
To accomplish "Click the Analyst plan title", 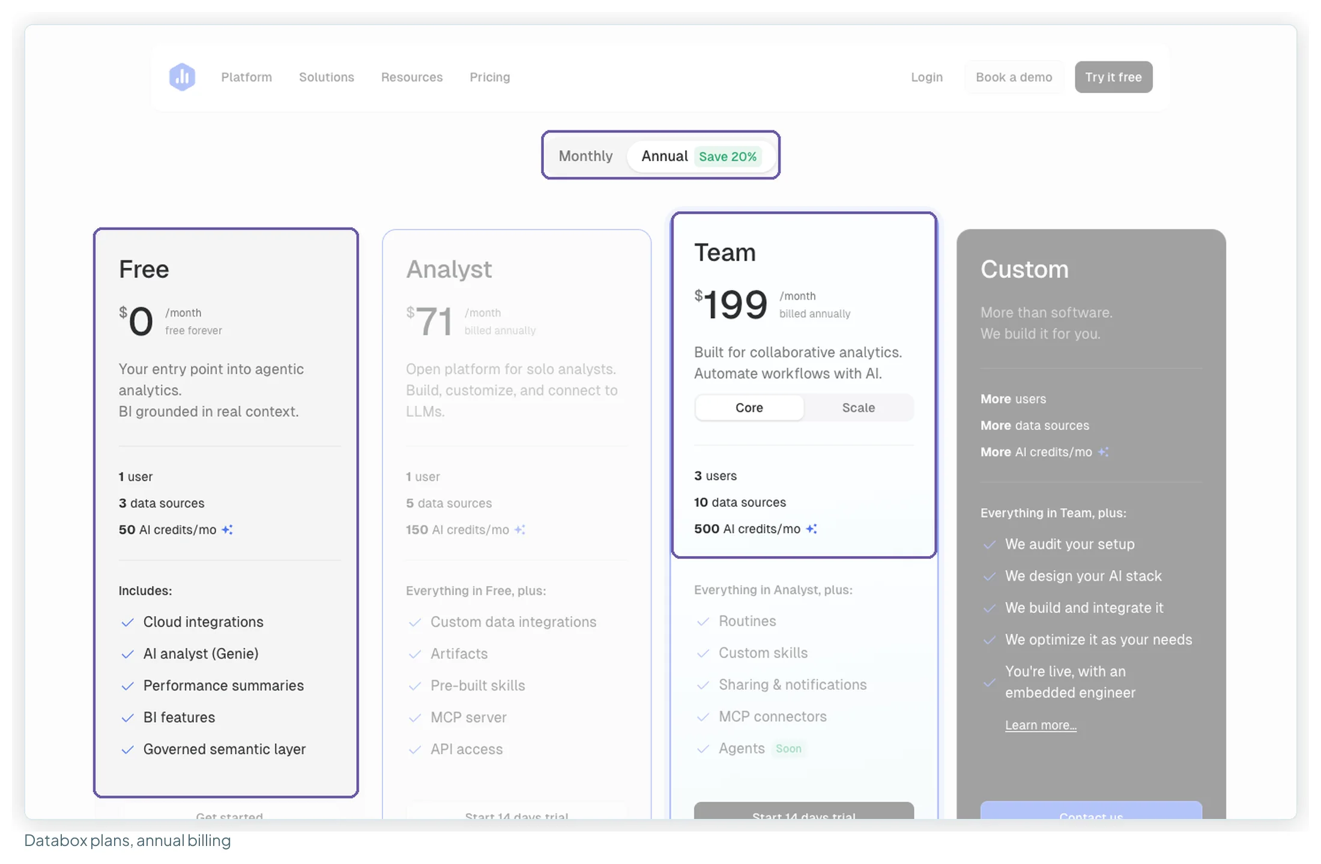I will click(x=449, y=269).
